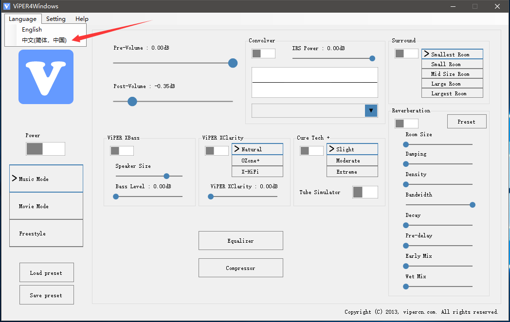
Task: Toggle the ViPER XClarity switch
Action: (217, 151)
